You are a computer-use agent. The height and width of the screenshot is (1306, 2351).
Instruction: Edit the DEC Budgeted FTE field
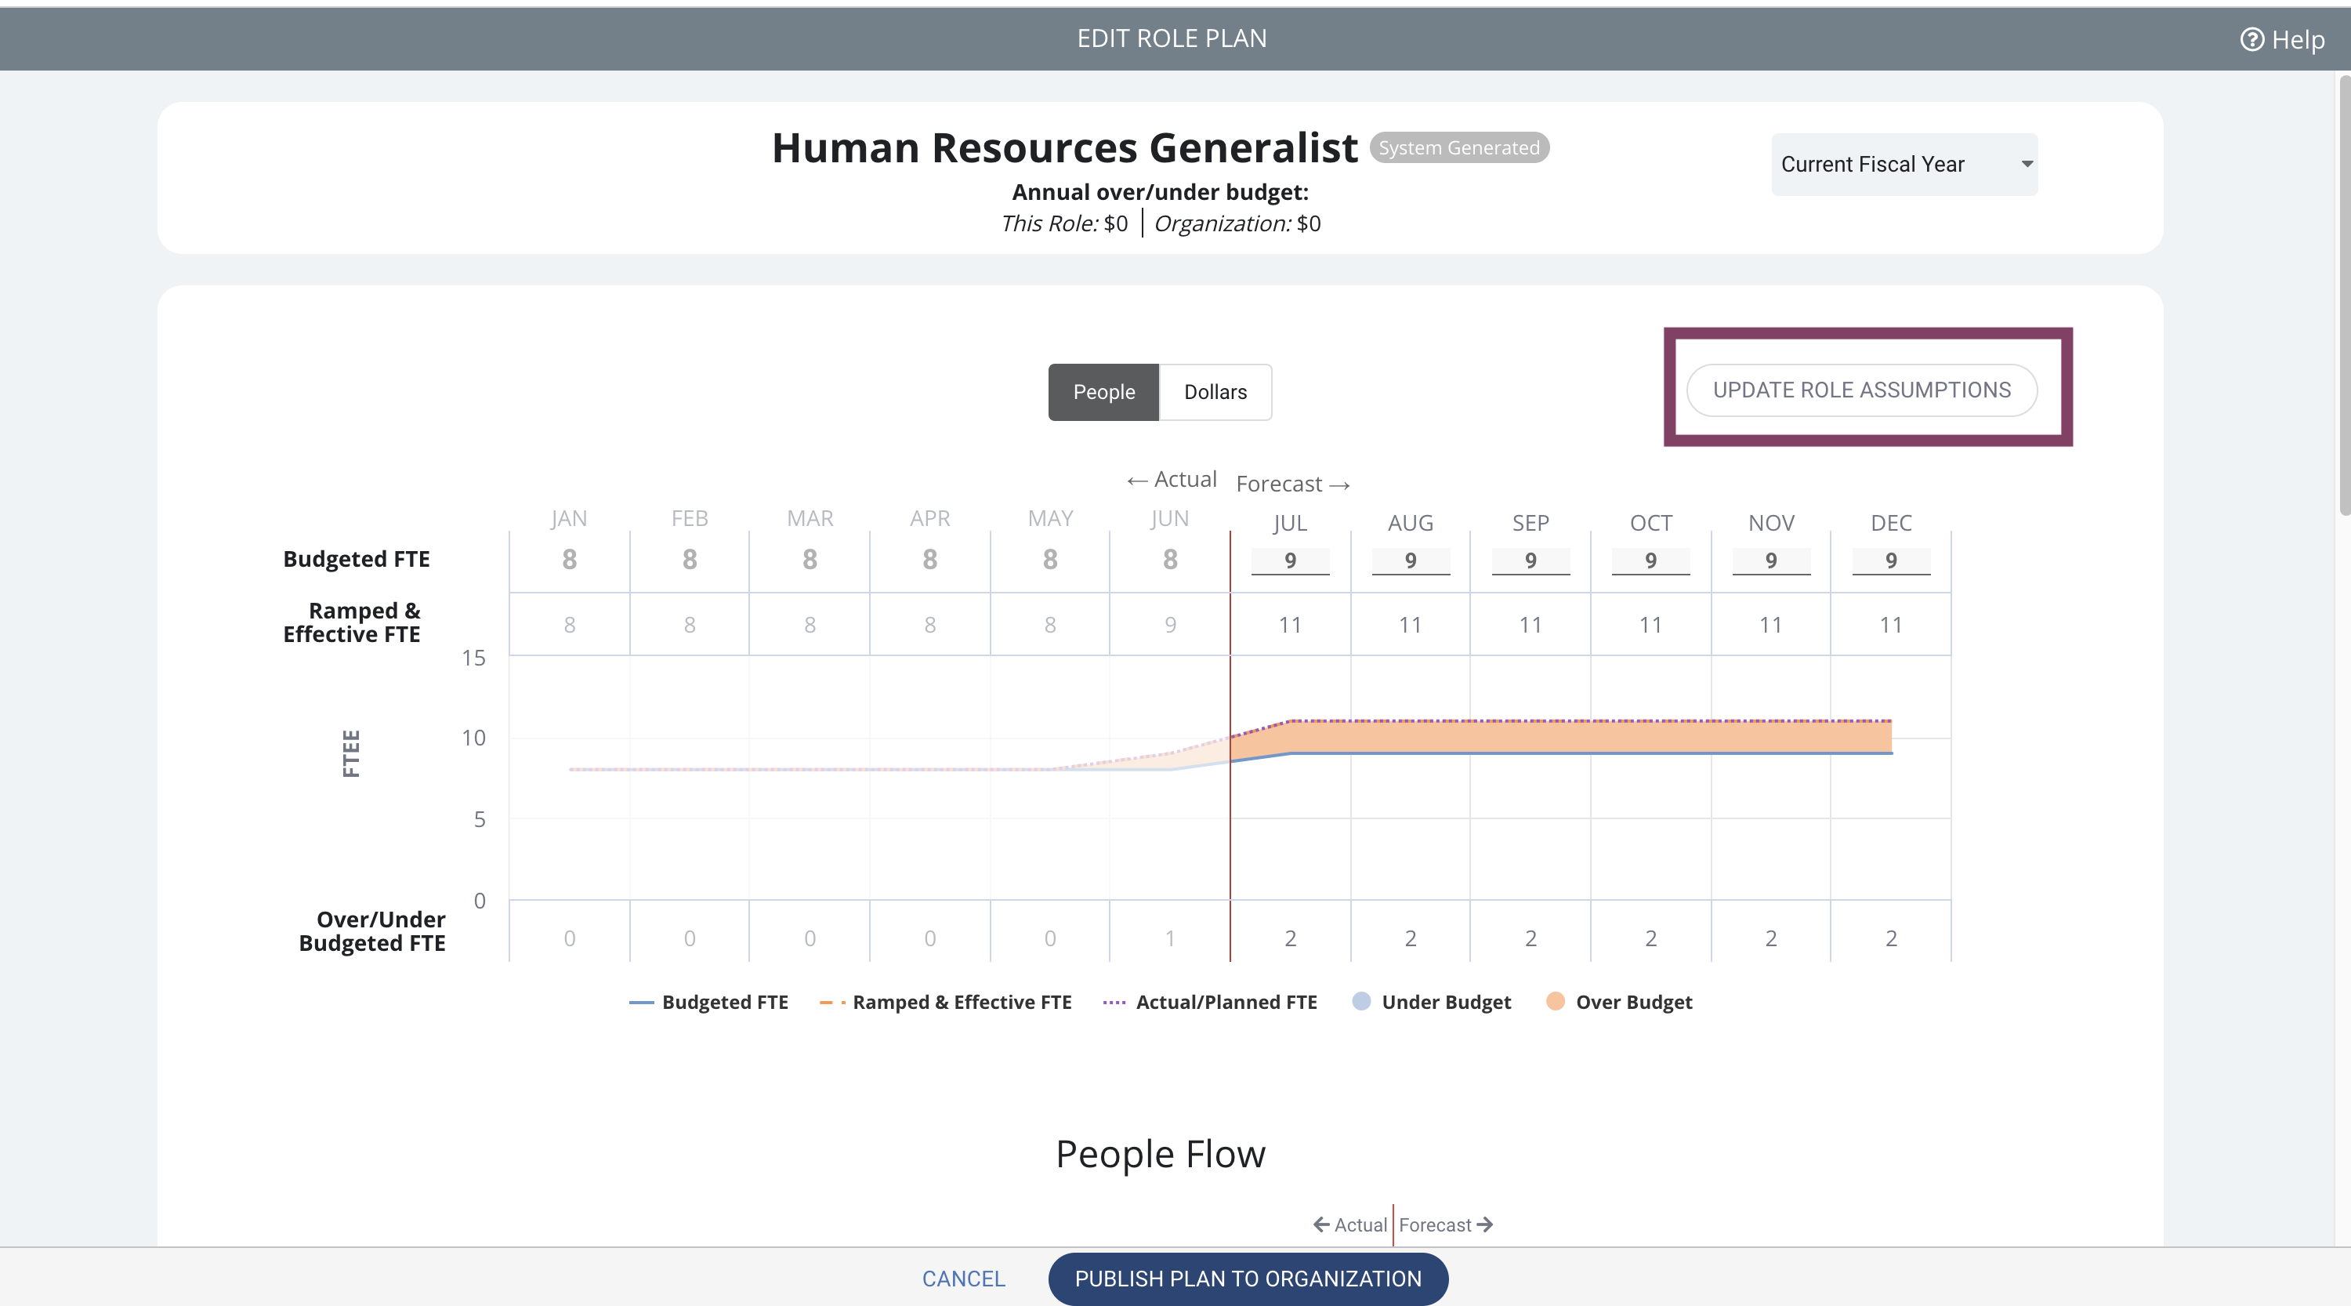coord(1891,560)
